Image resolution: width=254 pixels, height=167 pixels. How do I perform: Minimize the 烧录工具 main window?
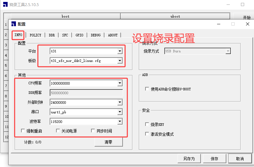[x=228, y=4]
